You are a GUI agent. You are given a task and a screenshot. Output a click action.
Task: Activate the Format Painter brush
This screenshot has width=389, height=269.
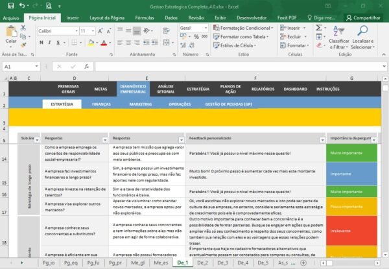(x=23, y=45)
